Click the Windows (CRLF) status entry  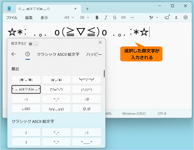click(x=134, y=114)
